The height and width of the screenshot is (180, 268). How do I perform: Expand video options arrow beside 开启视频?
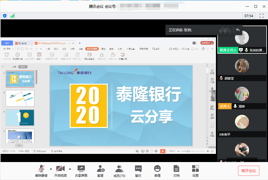click(x=70, y=169)
